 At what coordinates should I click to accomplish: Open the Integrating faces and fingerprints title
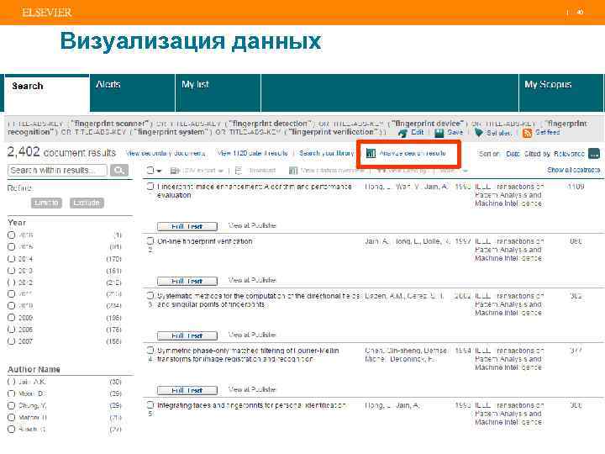[x=251, y=405]
